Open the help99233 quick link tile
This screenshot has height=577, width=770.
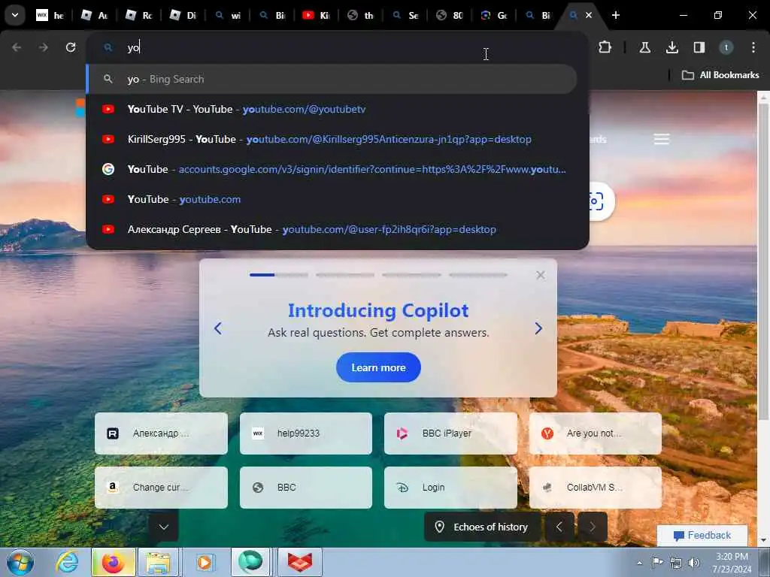306,434
